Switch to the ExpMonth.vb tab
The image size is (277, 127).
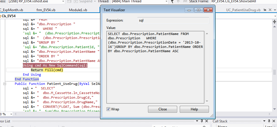[12, 10]
